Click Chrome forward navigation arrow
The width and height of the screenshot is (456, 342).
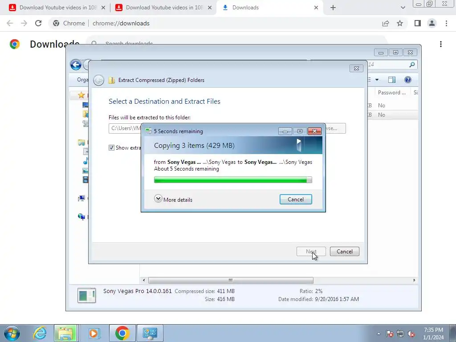[24, 23]
